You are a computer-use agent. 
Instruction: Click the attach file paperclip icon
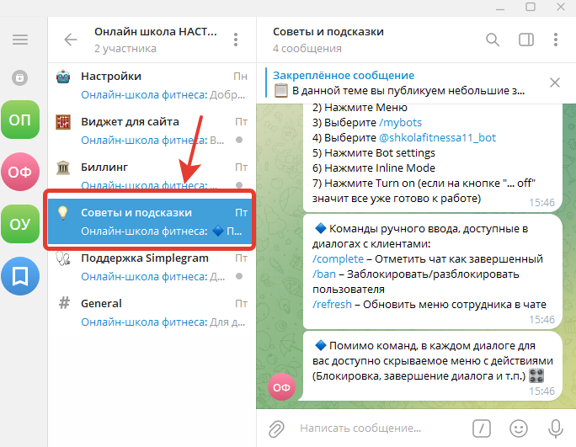point(276,428)
